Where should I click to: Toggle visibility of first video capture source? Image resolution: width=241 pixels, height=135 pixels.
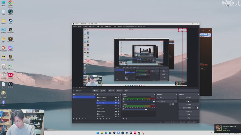pyautogui.click(x=116, y=97)
